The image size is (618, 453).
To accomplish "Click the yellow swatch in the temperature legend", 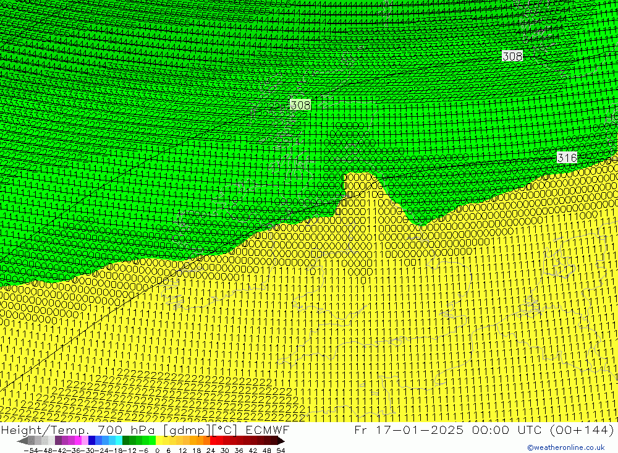I will tap(159, 440).
